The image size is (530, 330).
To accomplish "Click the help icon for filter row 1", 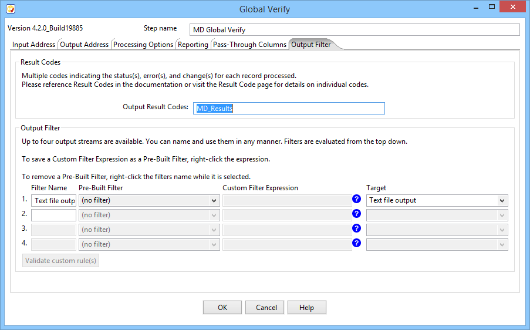I will tap(356, 200).
